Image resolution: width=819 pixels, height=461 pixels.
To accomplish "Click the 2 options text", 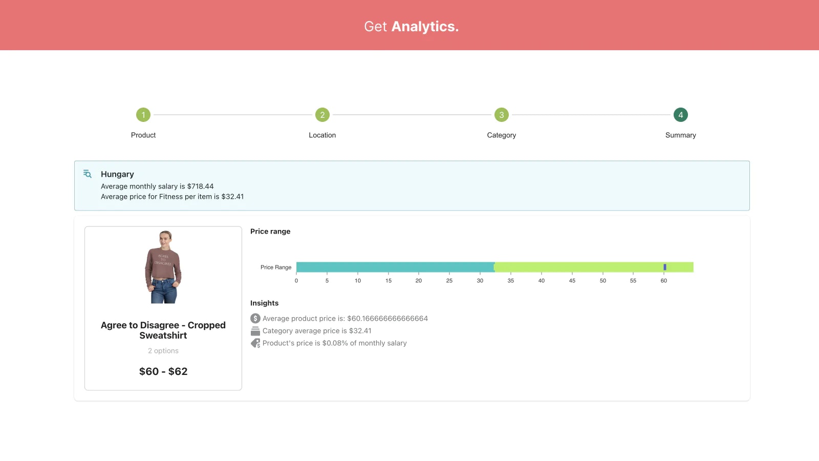I will 163,351.
